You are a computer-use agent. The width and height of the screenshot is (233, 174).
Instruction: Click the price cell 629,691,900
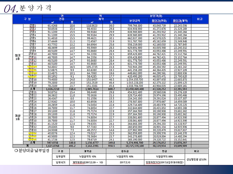(135, 48)
